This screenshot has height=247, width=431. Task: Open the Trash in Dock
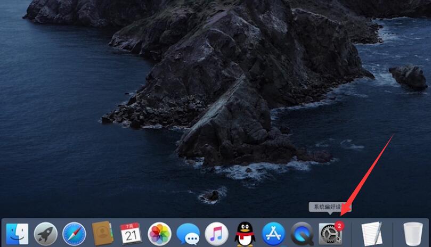[x=413, y=234]
